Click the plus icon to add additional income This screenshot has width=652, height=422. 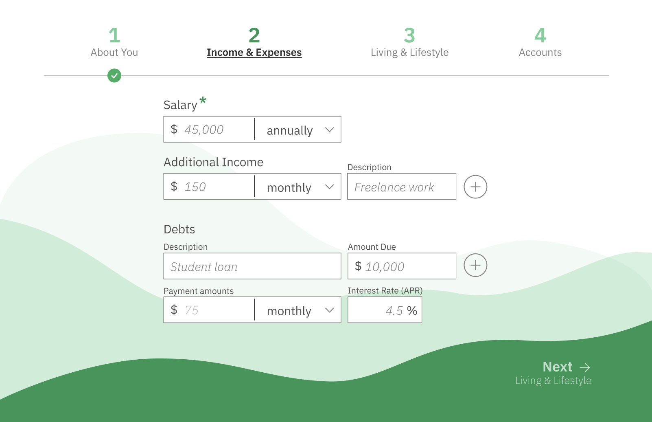coord(475,187)
